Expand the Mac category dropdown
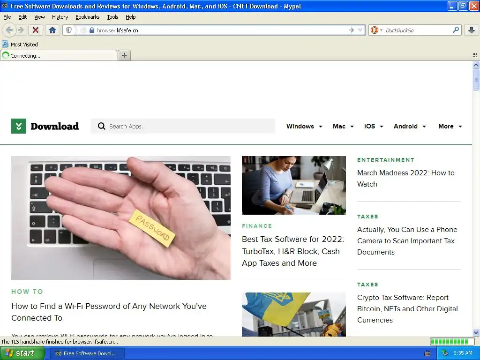The width and height of the screenshot is (480, 360). tap(343, 126)
